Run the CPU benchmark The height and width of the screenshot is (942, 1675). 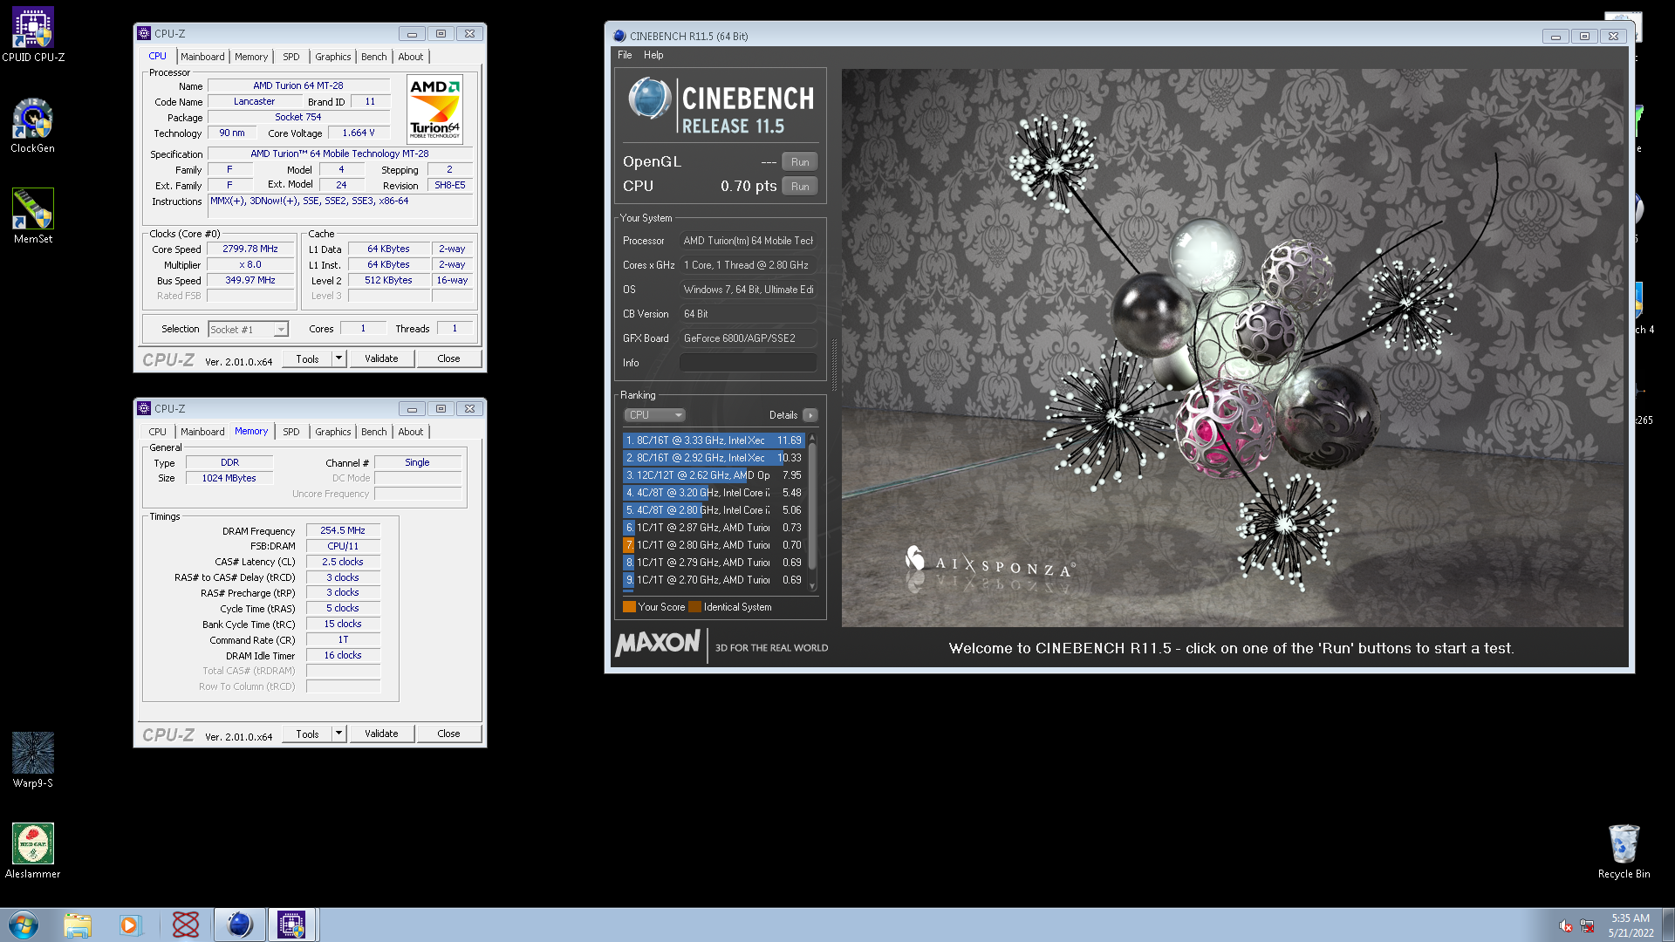pos(799,187)
